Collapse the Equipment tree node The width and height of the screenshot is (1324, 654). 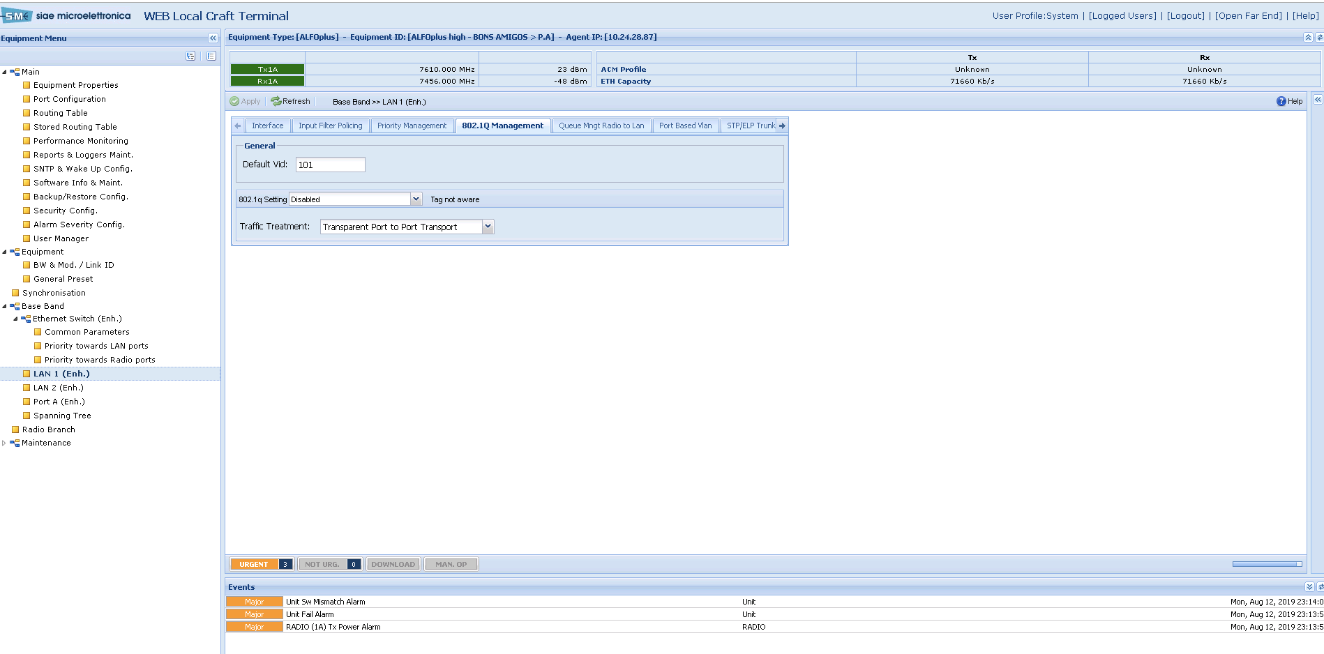[4, 252]
